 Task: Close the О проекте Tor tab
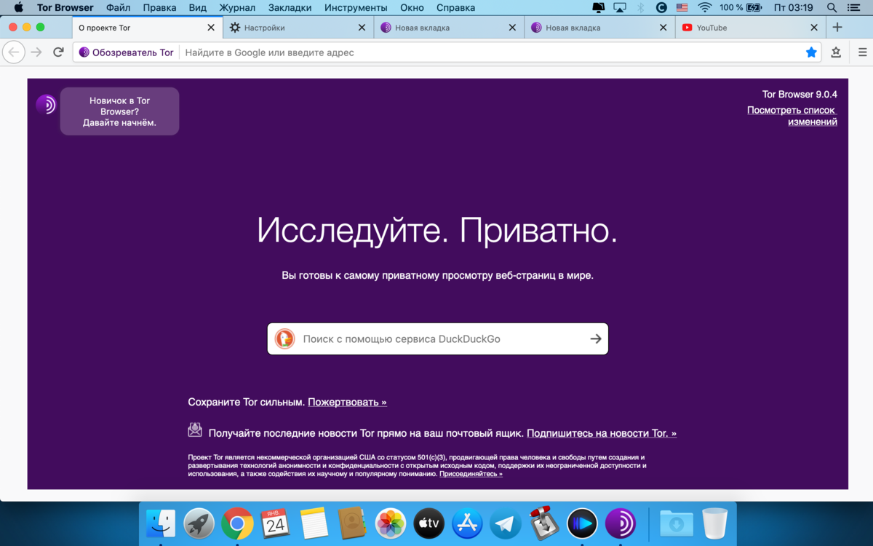coord(211,28)
